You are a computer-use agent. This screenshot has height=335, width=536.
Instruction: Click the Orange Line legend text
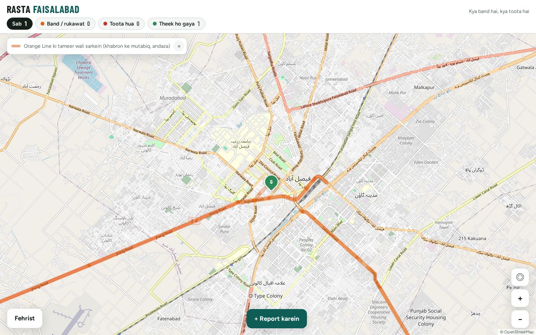(x=97, y=46)
